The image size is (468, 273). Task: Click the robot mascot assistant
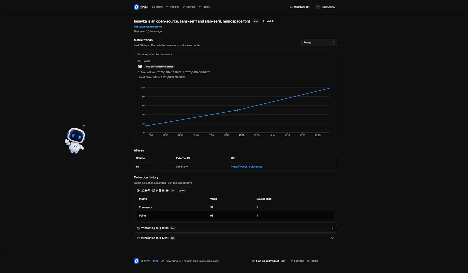75,140
